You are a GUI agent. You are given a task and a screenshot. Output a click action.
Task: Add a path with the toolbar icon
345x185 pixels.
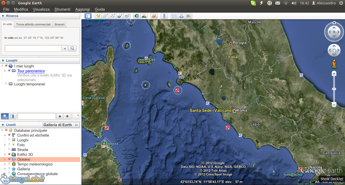point(113,16)
